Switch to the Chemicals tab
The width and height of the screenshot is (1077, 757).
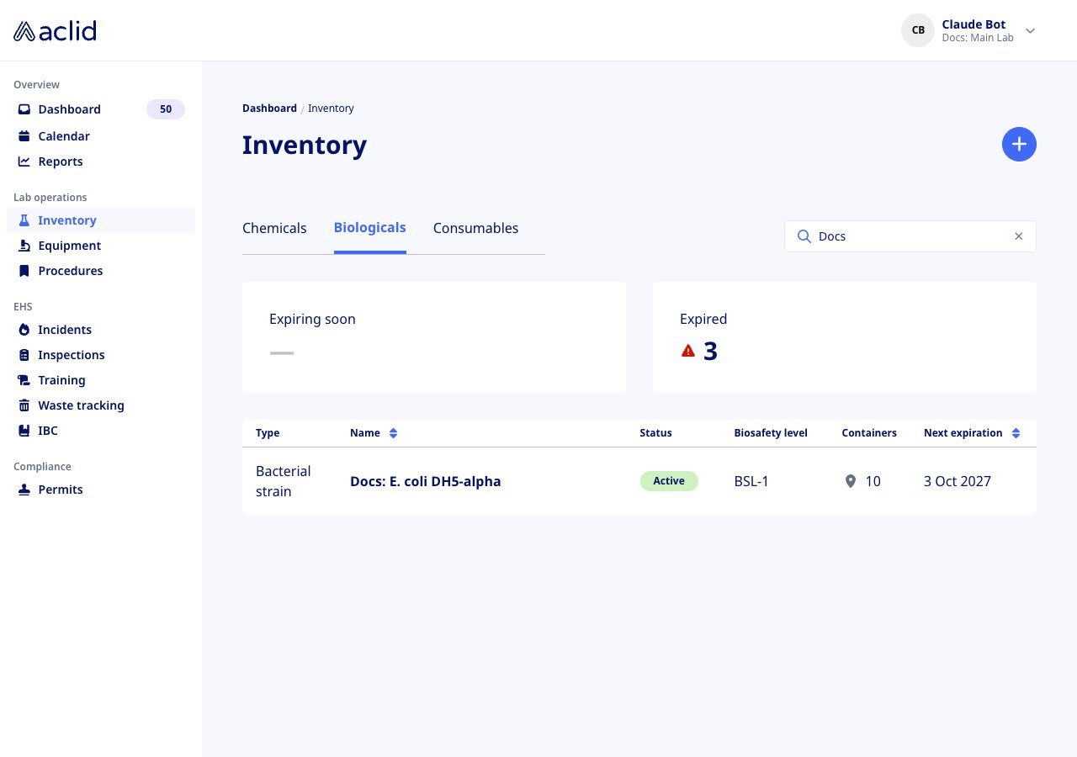pos(274,228)
